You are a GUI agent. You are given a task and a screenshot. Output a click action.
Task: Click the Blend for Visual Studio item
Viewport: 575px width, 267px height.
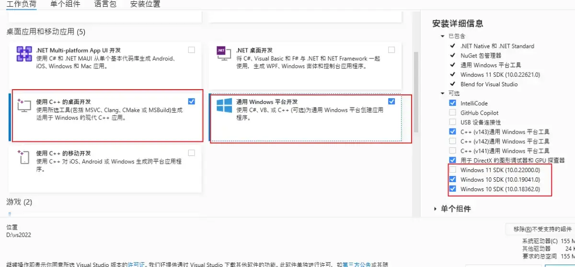(x=489, y=84)
